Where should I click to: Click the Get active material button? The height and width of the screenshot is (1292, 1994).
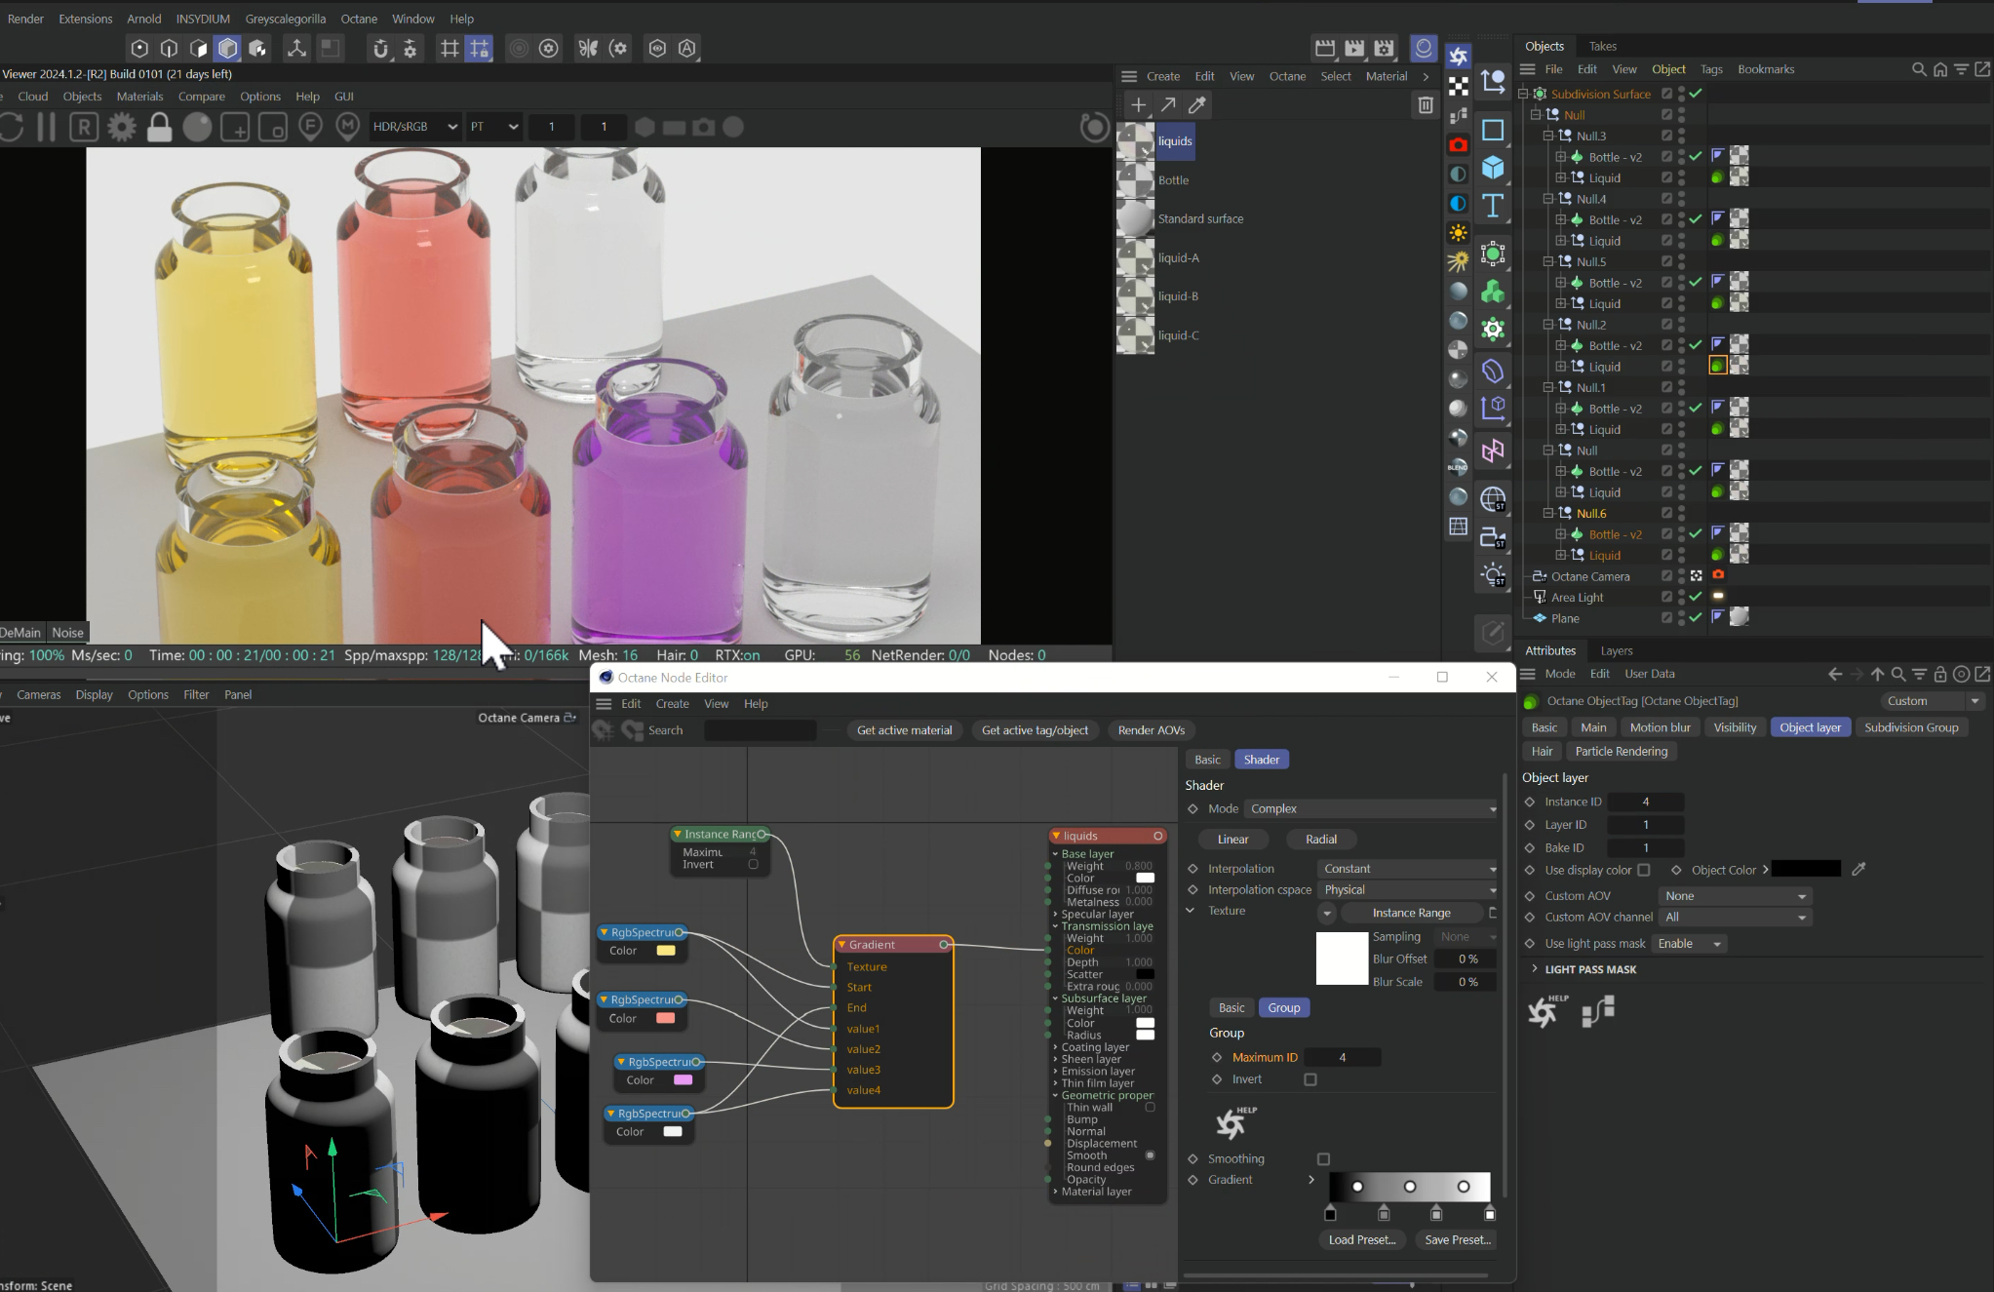click(904, 730)
